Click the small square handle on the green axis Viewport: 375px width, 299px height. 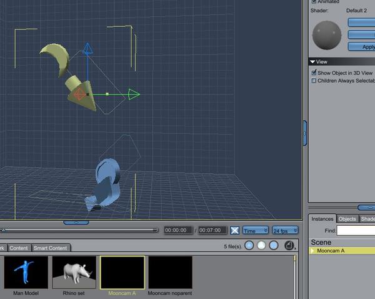tap(107, 94)
